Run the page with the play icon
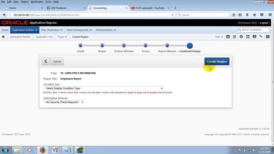The width and height of the screenshot is (274, 154). [x=228, y=37]
